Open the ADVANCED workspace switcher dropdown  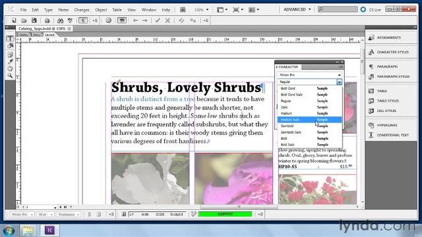297,9
